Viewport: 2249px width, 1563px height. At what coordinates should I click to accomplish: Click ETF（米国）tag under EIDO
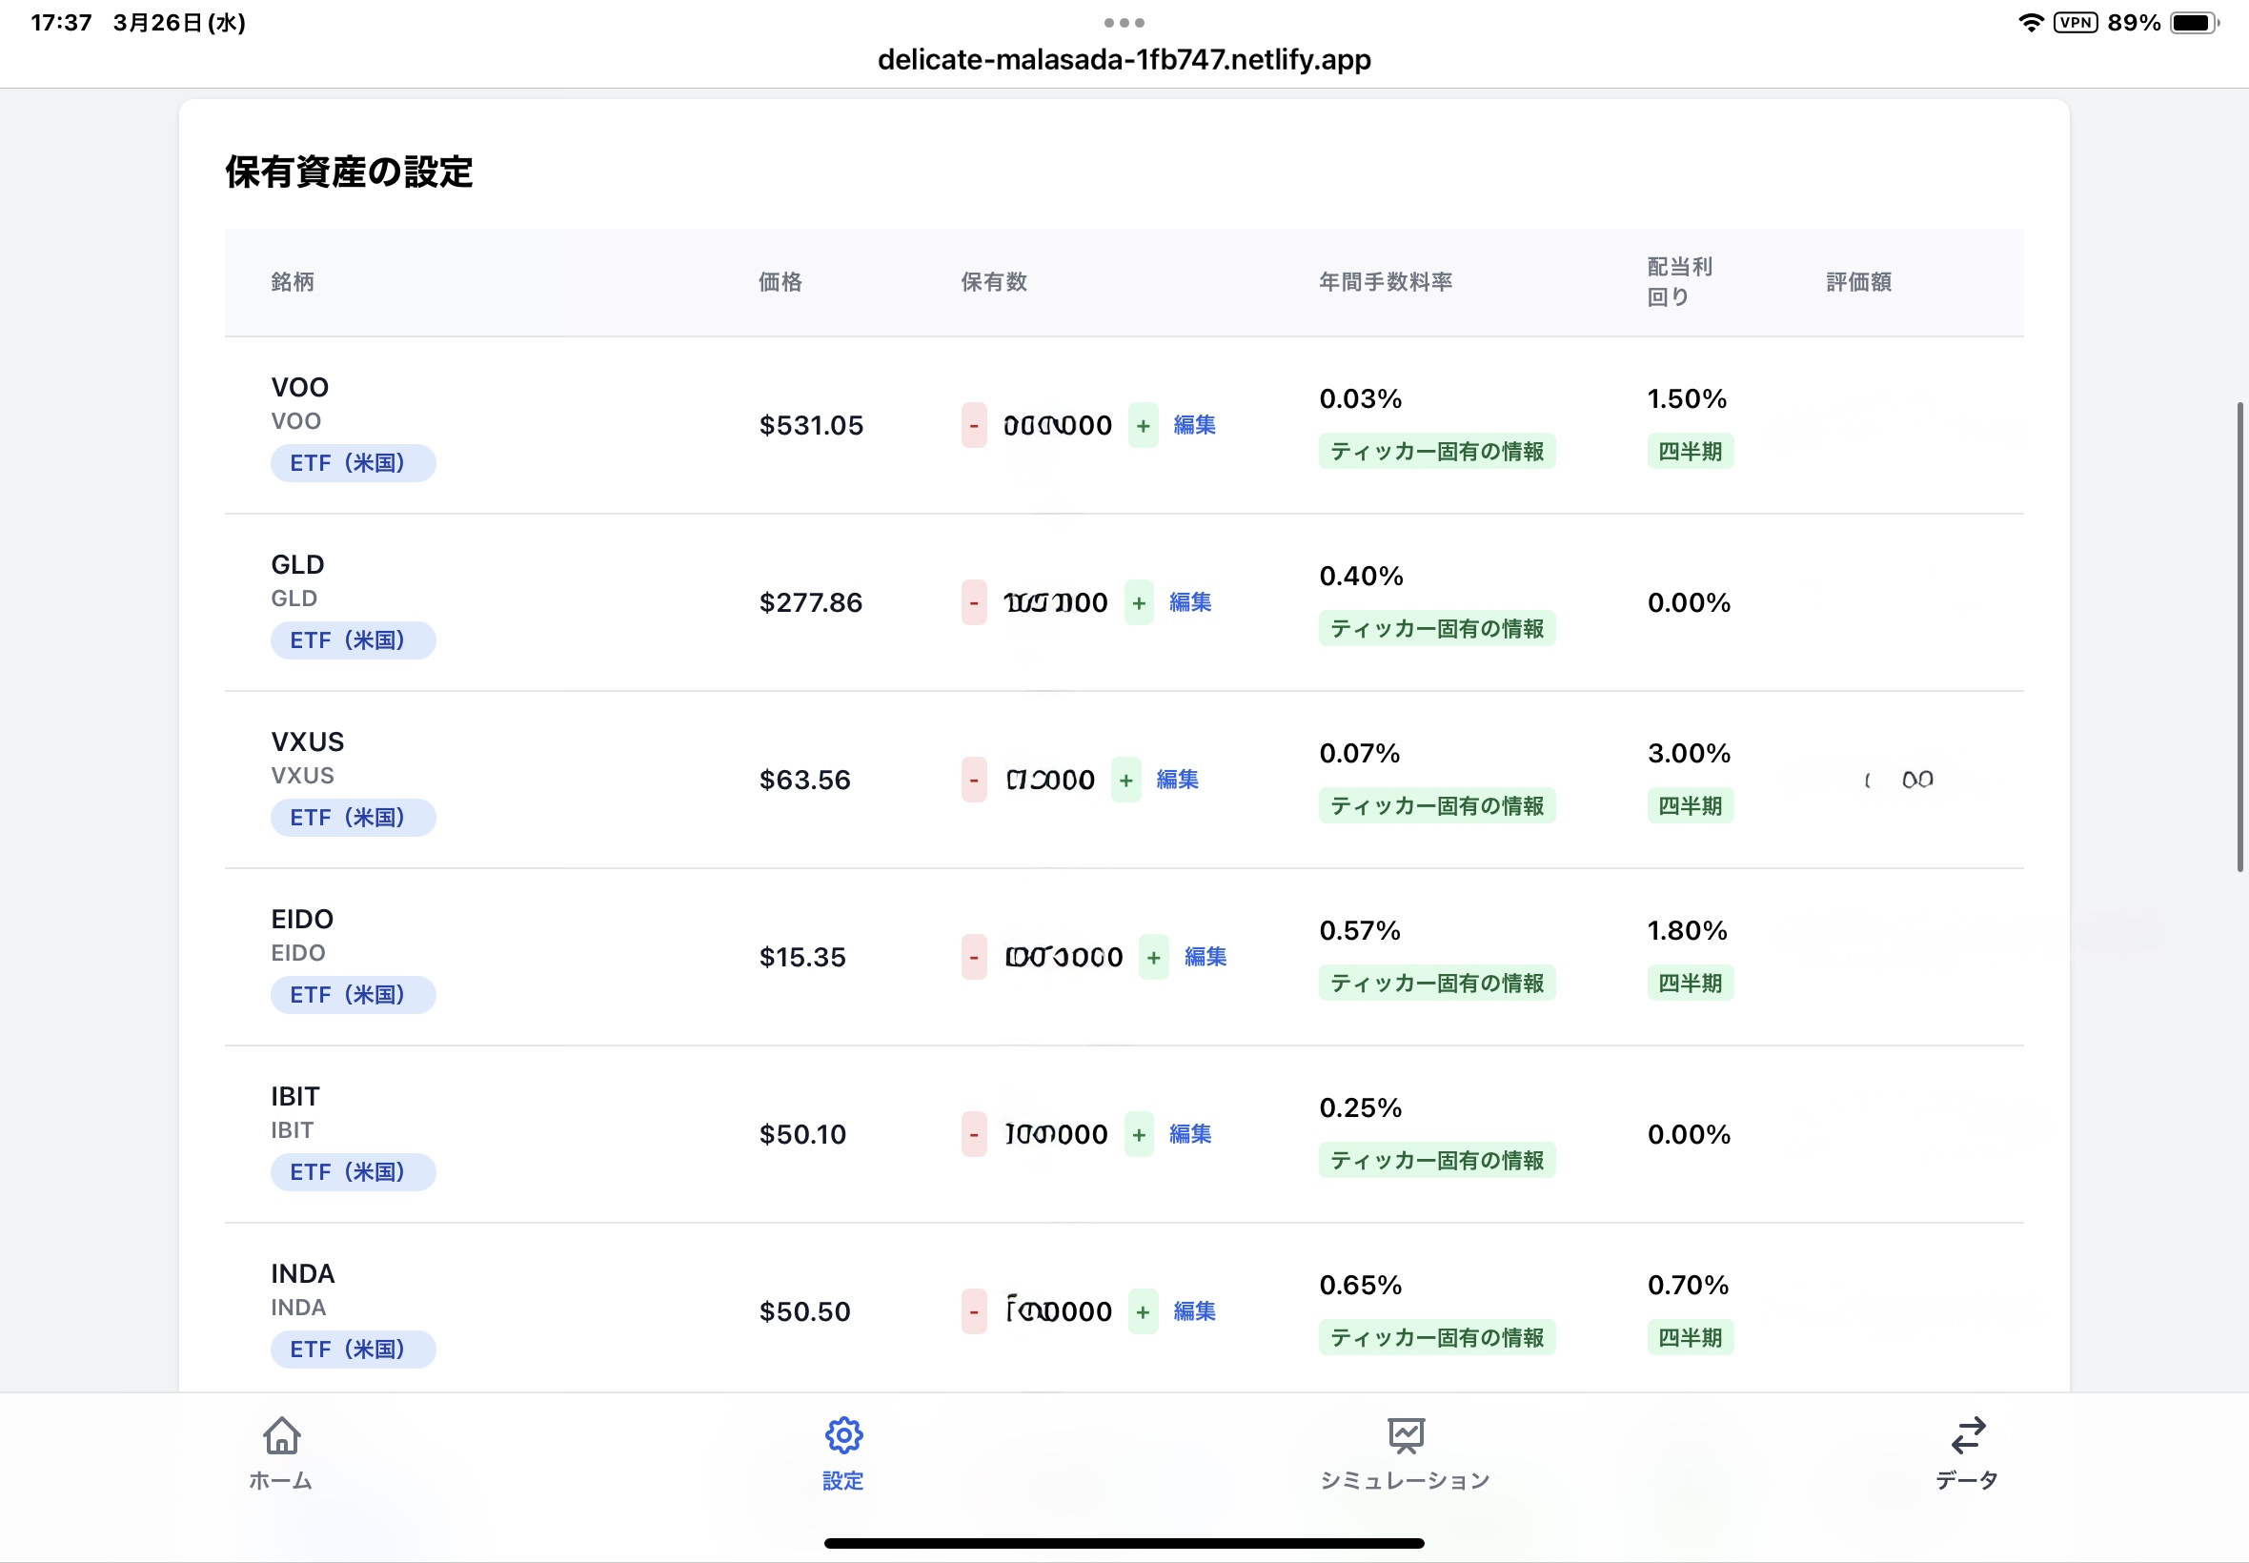pos(353,995)
